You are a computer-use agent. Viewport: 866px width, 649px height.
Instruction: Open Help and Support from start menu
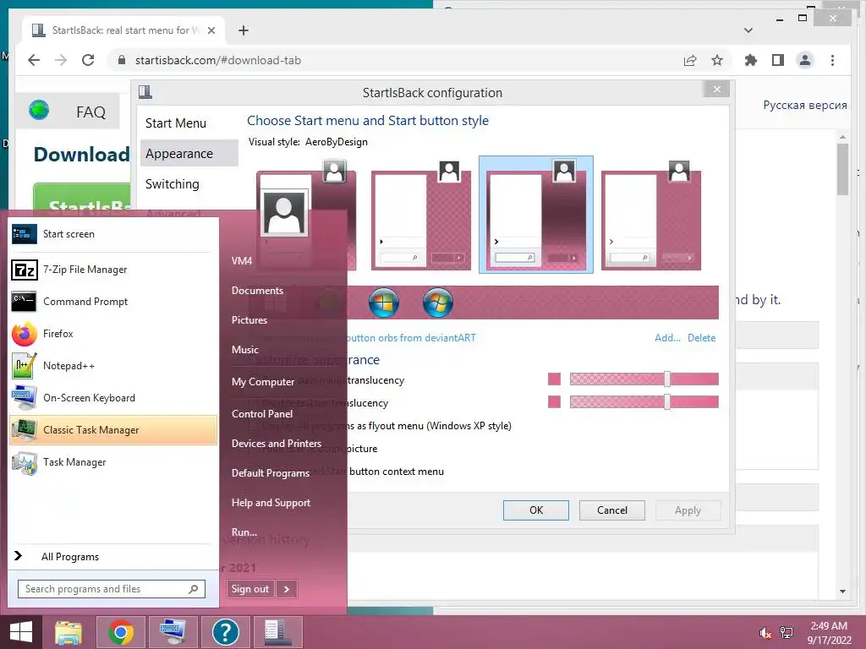pos(271,503)
